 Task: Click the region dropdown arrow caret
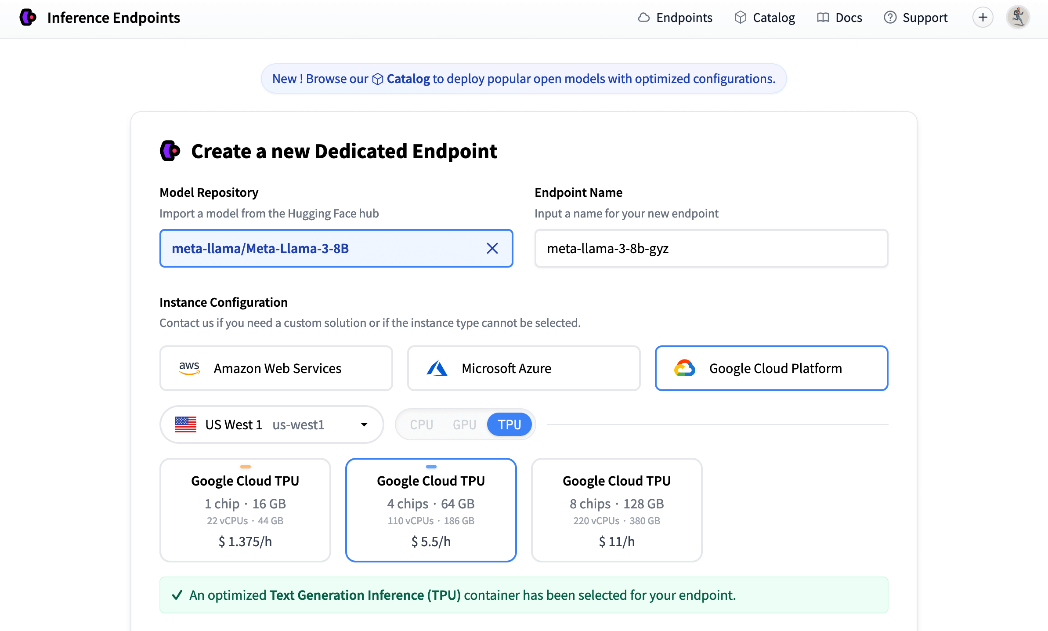coord(364,424)
